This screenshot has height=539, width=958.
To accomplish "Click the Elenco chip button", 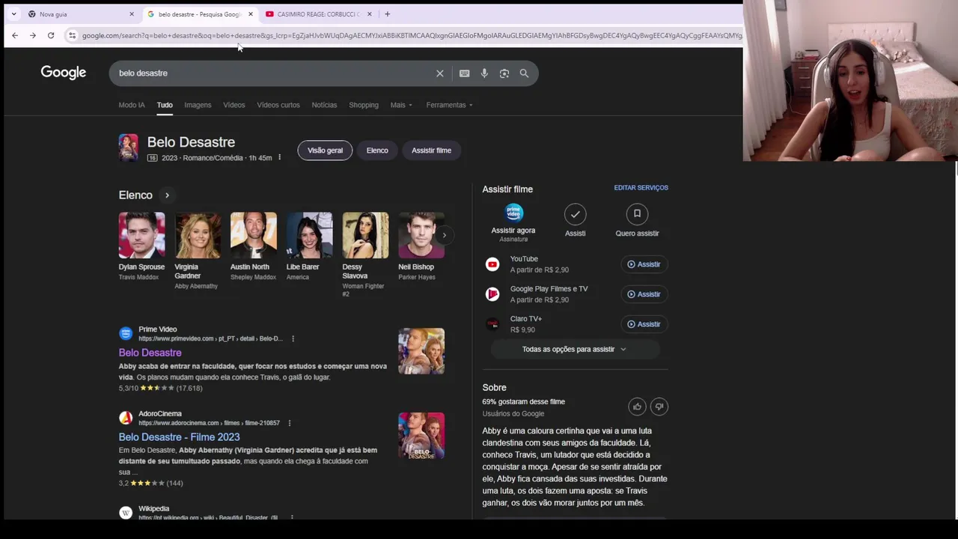I will (377, 150).
